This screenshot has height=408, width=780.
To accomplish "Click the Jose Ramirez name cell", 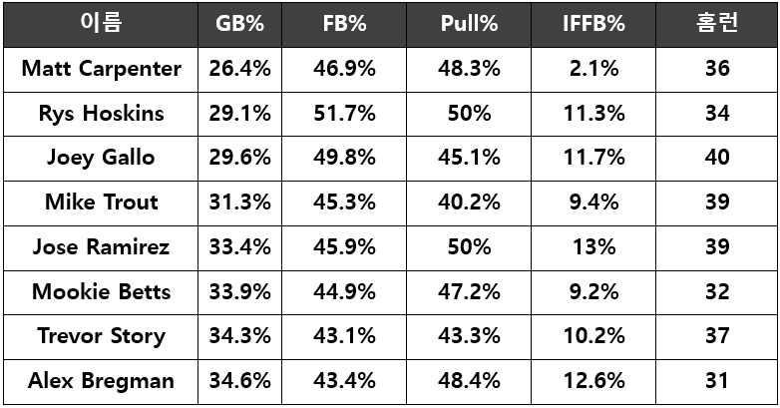I will pyautogui.click(x=101, y=247).
